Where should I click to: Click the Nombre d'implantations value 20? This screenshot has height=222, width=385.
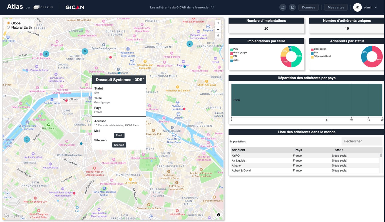266,29
